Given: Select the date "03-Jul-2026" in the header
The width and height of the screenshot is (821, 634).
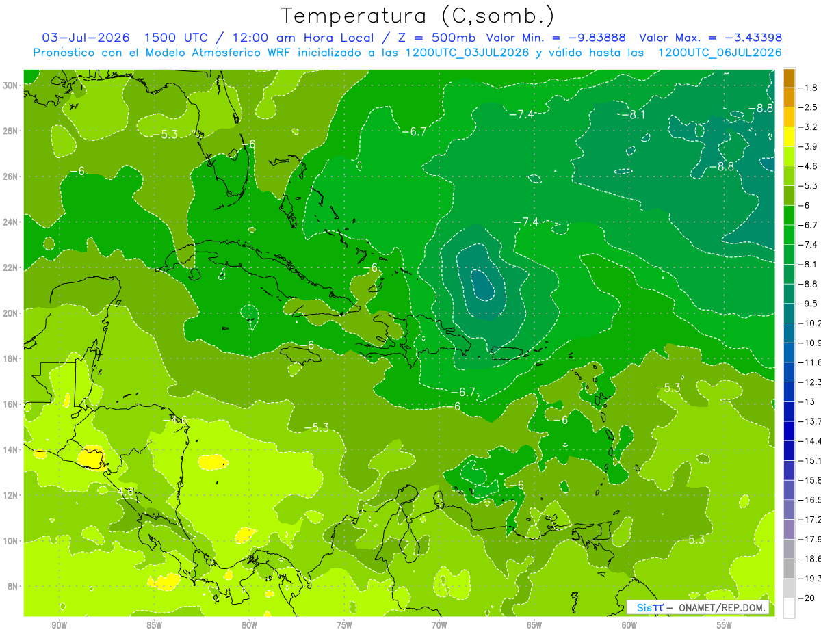Looking at the screenshot, I should 86,38.
